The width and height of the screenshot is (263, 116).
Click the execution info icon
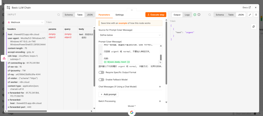(x=199, y=15)
